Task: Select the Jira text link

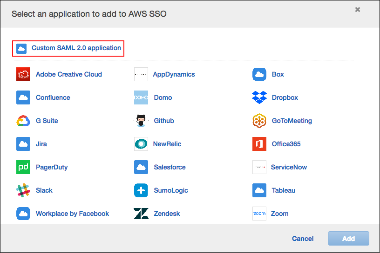Action: click(41, 144)
